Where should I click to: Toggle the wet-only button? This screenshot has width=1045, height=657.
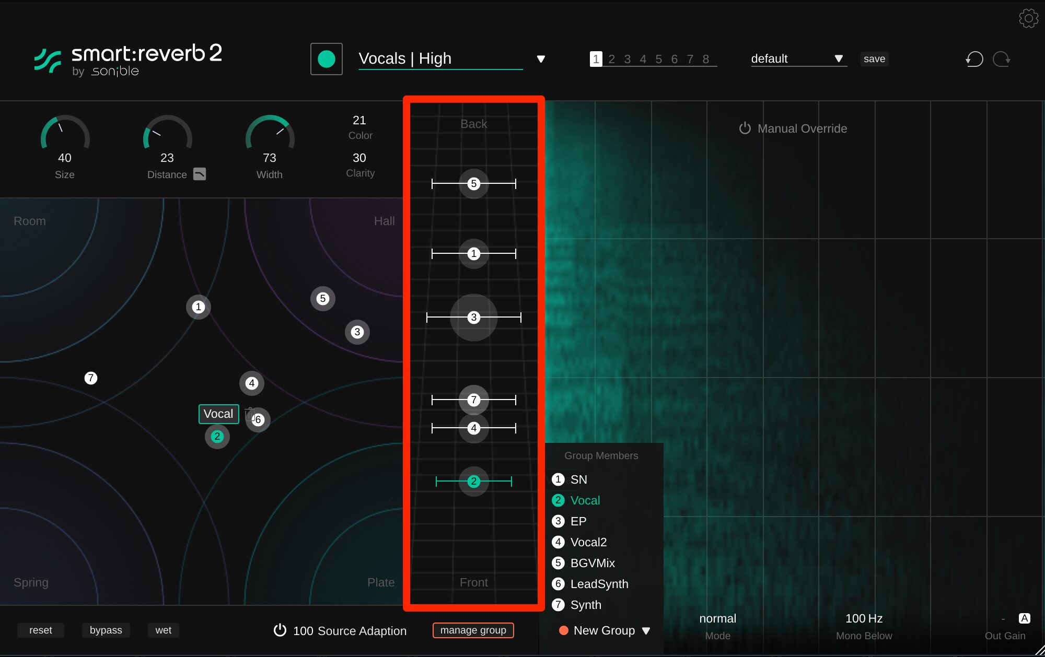pos(164,630)
